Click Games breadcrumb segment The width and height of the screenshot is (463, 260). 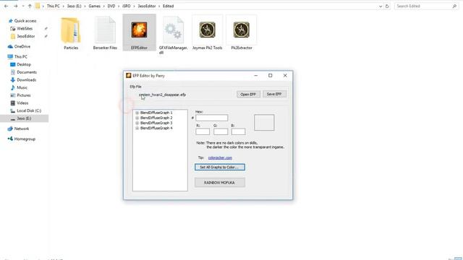(x=95, y=6)
